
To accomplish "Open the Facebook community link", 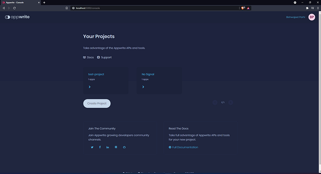I will (x=100, y=147).
